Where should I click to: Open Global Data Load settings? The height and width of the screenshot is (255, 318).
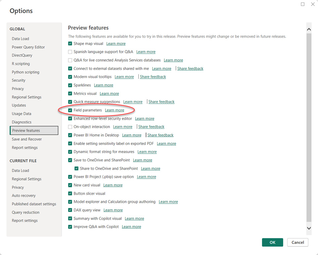pyautogui.click(x=20, y=39)
